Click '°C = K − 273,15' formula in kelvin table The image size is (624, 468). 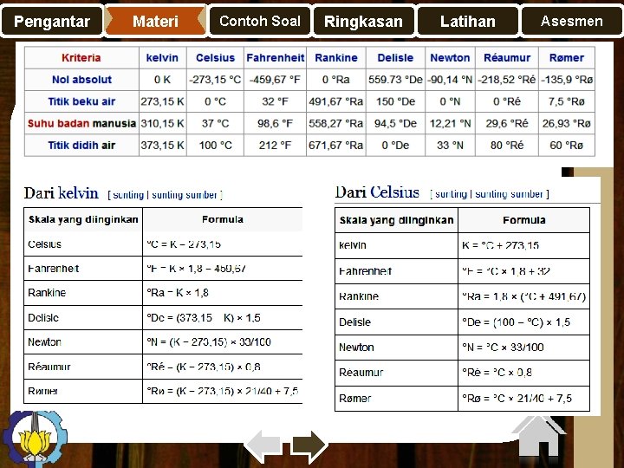[x=184, y=244]
